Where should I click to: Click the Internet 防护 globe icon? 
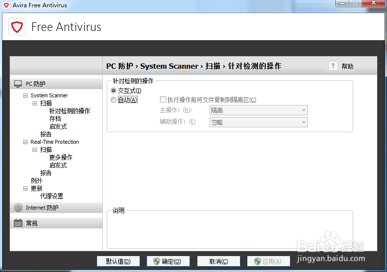click(18, 208)
